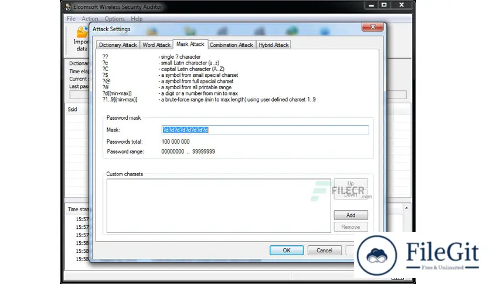Maximize the Wireless Security Auditor window
Screen dimensions: 490x284
(x=384, y=5)
